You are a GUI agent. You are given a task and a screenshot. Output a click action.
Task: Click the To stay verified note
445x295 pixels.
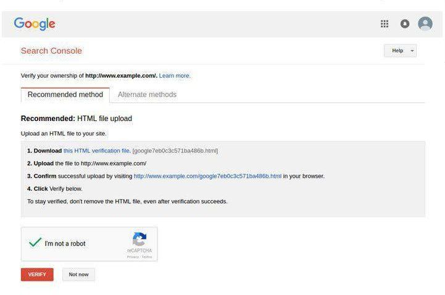point(127,202)
